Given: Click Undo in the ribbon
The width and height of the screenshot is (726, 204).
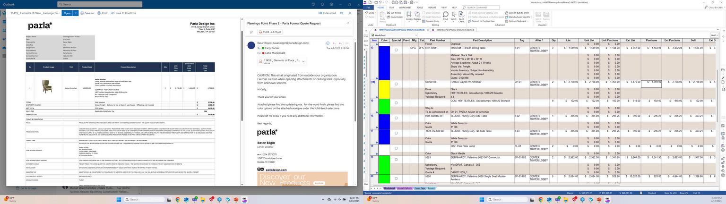Looking at the screenshot, I should click(371, 13).
